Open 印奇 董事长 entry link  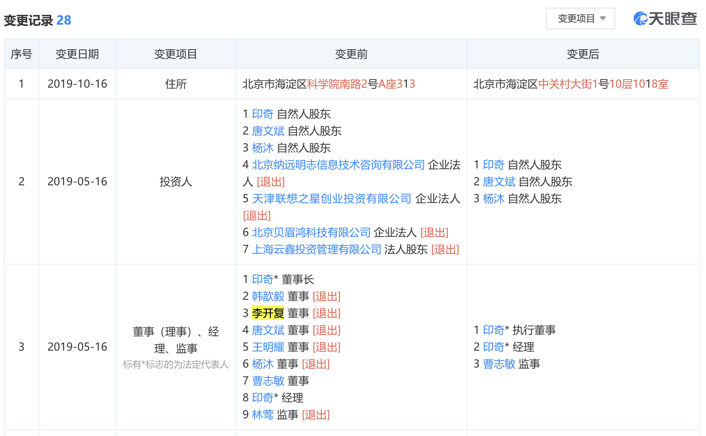(263, 279)
